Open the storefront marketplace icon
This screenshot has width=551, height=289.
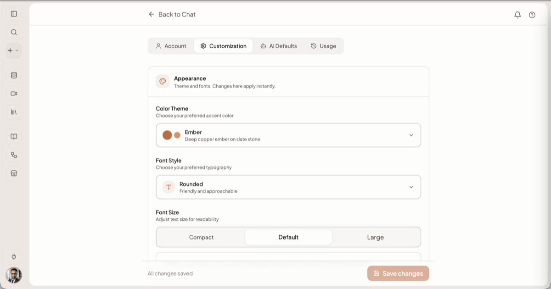coord(14,173)
